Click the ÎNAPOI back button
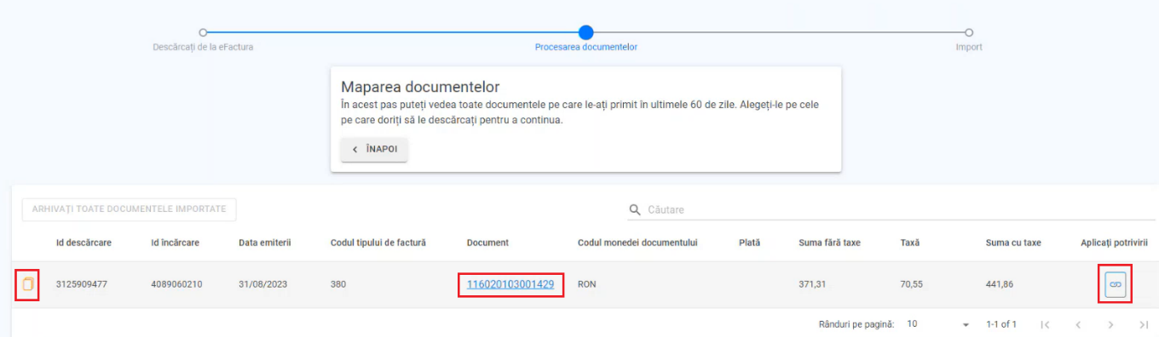This screenshot has width=1159, height=337. point(374,149)
